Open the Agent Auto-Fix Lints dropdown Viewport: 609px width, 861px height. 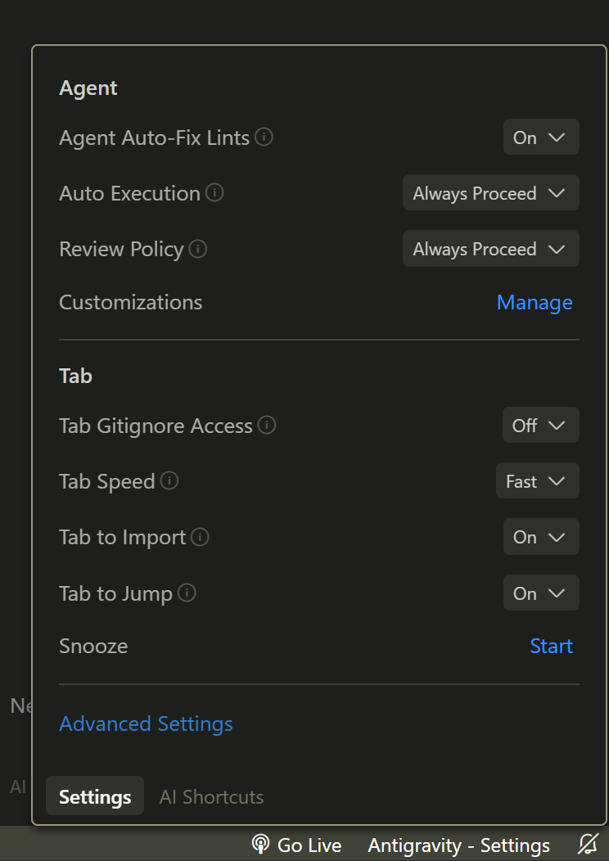(x=541, y=137)
